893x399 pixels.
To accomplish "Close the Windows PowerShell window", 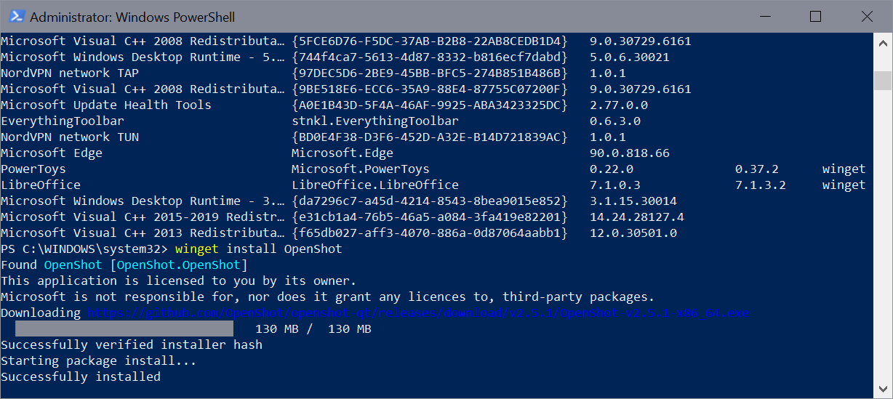I will click(865, 16).
